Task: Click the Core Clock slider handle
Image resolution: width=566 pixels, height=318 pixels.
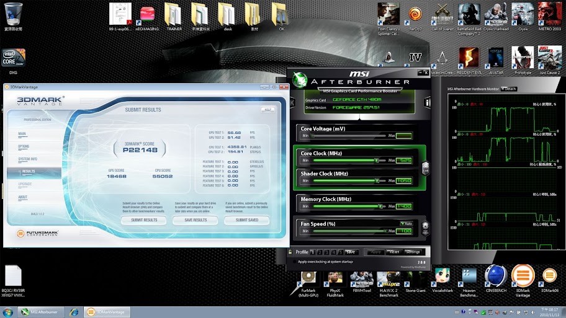Action: click(377, 160)
